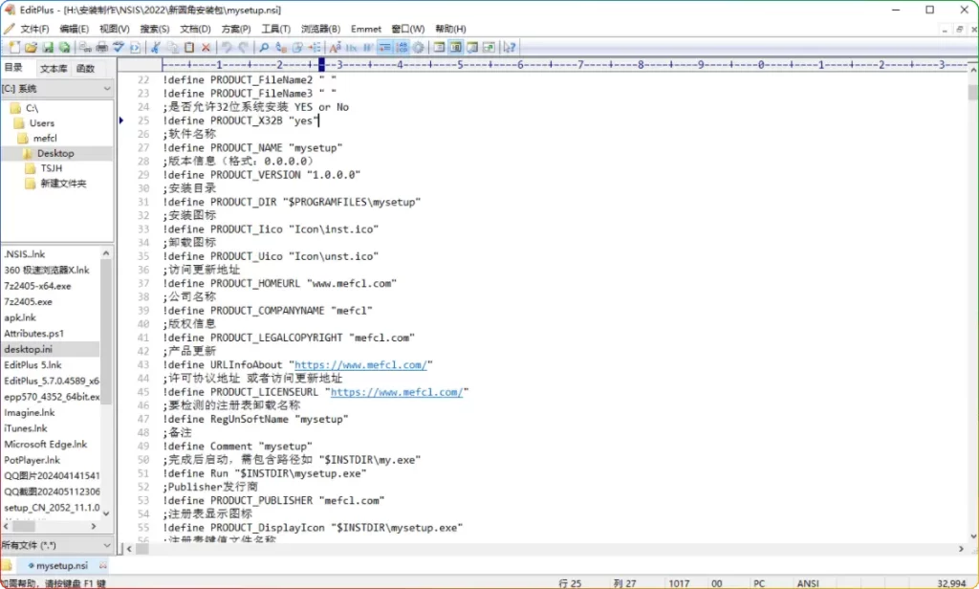The image size is (979, 589).
Task: Switch to the 文本库 side panel tab
Action: pos(54,69)
